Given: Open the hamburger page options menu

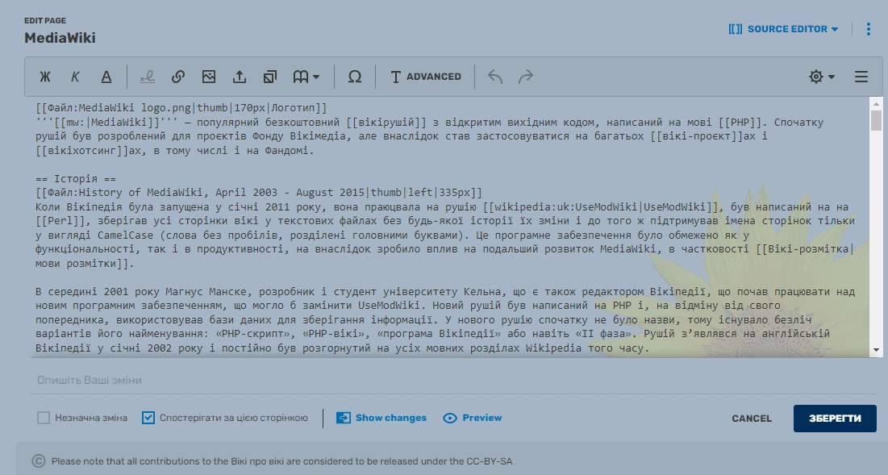Looking at the screenshot, I should coord(861,77).
